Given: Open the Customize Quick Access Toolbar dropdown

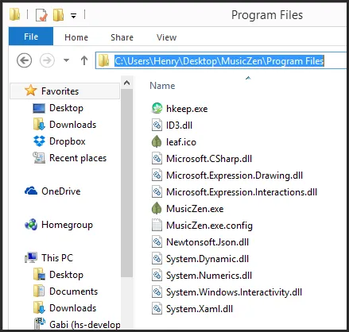Looking at the screenshot, I should 73,16.
